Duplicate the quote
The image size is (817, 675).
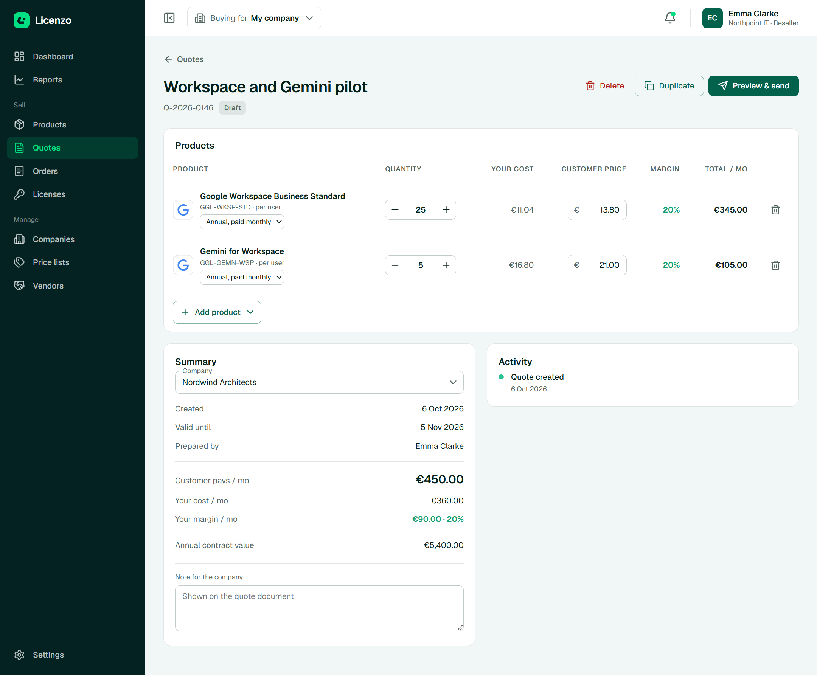point(669,85)
